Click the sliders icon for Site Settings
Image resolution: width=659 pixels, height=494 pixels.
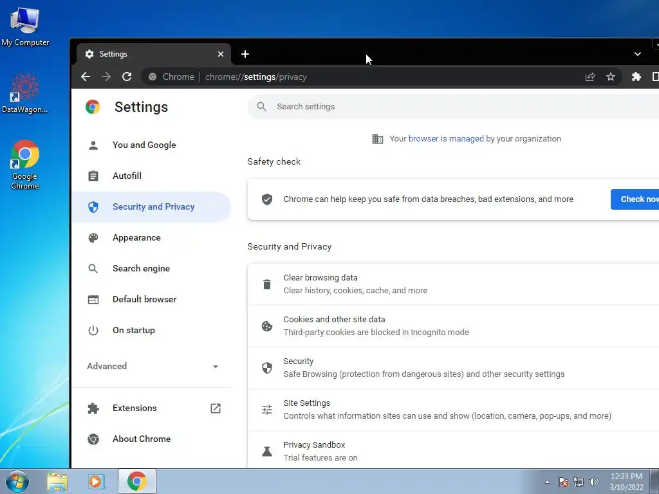coord(267,410)
